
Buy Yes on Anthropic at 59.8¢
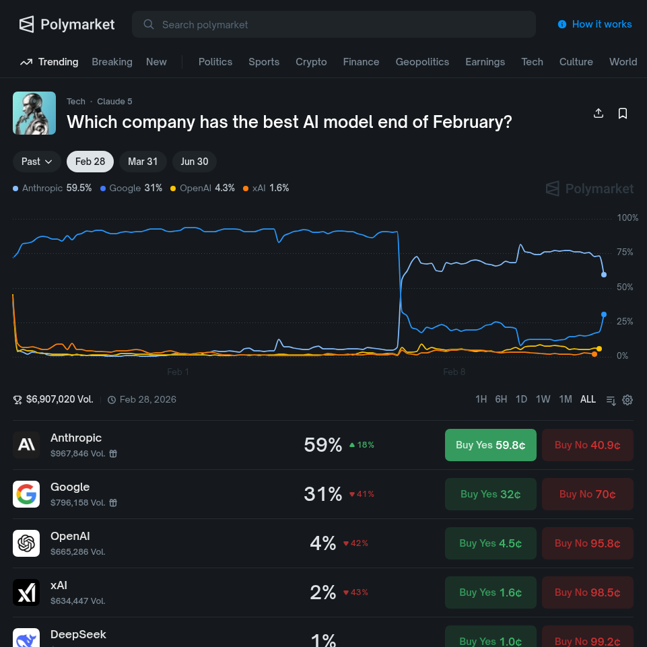(x=491, y=445)
